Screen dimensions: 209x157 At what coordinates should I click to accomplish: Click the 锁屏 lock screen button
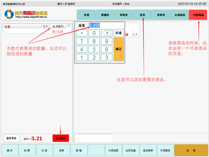(x=27, y=150)
